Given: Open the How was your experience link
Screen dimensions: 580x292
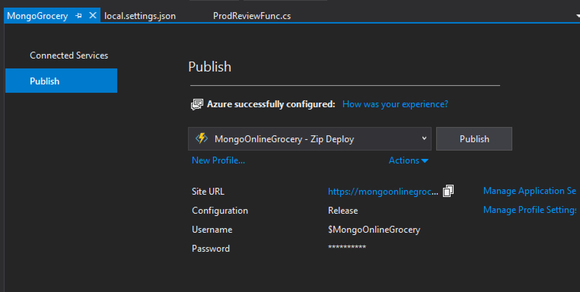Looking at the screenshot, I should coord(395,104).
